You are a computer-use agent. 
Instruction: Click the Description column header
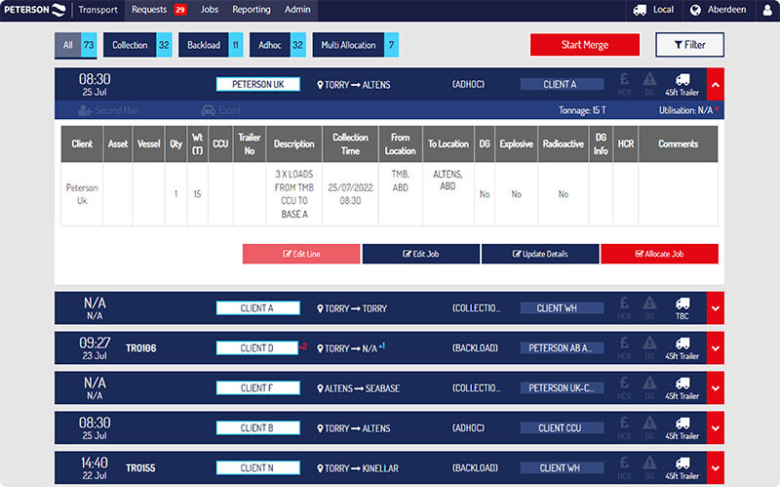(x=294, y=143)
